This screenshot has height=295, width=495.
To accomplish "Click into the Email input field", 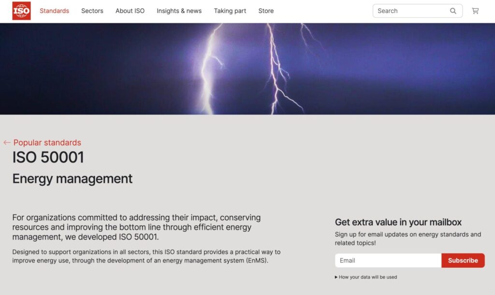I will pos(388,260).
